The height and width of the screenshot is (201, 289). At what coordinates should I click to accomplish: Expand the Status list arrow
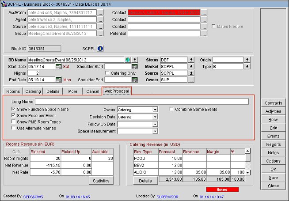click(x=191, y=60)
